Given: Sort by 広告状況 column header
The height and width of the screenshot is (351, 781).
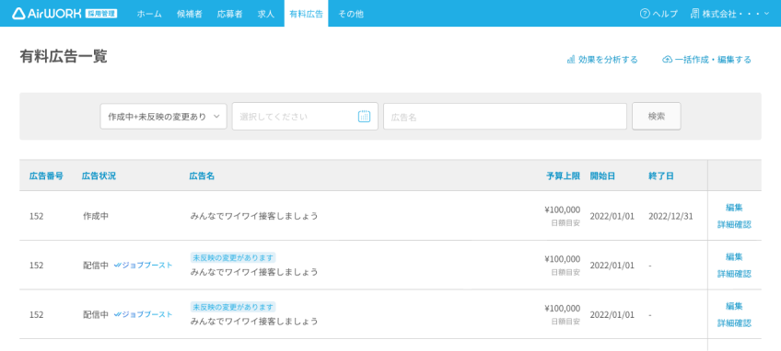Looking at the screenshot, I should [99, 175].
